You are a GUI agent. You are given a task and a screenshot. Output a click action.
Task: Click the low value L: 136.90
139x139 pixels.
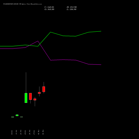click(71, 9)
